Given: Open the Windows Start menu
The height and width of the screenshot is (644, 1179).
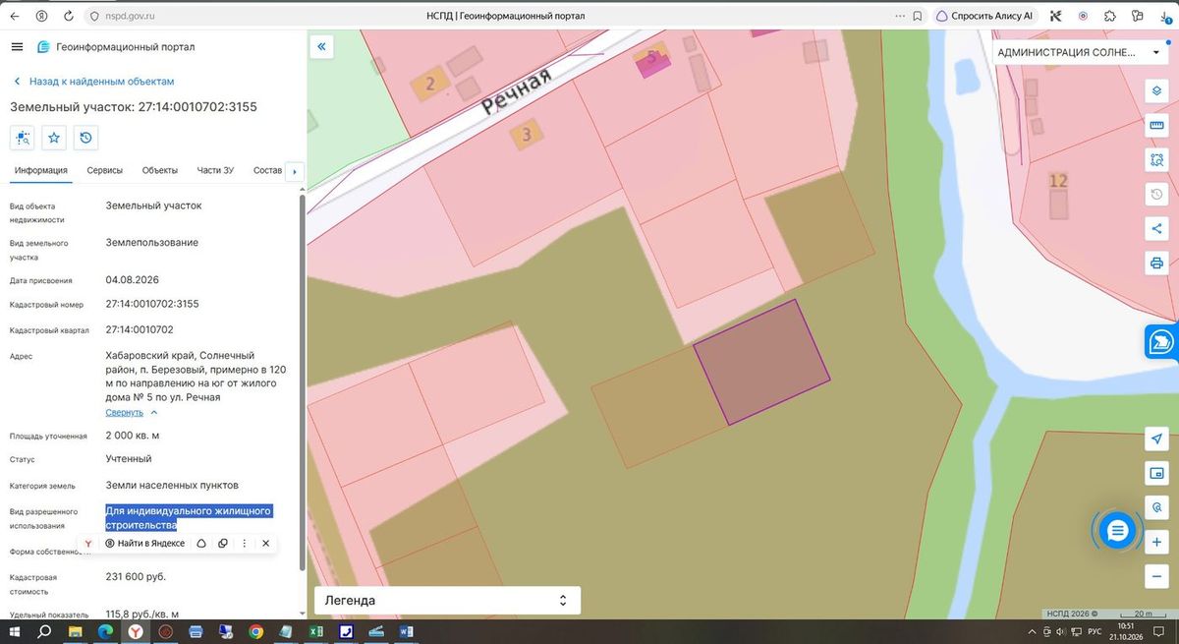Looking at the screenshot, I should (x=15, y=631).
